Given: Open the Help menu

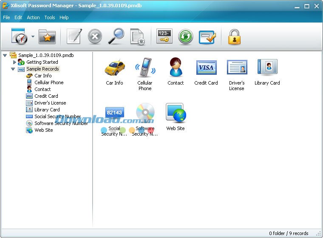Looking at the screenshot, I should (x=64, y=17).
